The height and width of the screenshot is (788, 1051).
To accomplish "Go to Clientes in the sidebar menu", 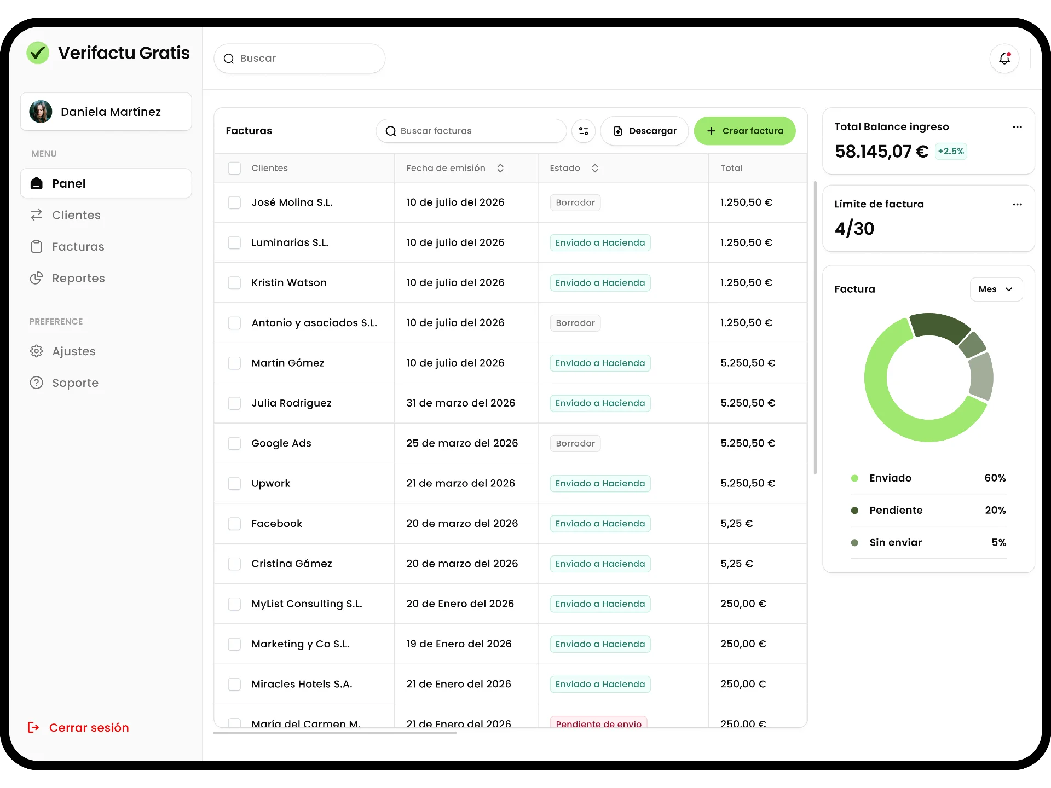I will (x=76, y=215).
